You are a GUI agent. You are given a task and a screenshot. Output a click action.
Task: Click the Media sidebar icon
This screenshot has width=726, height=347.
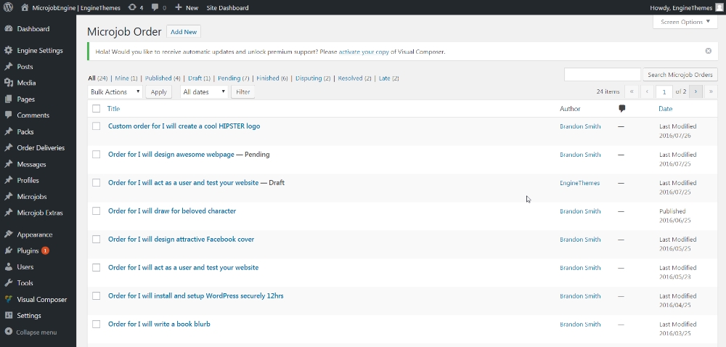[8, 83]
